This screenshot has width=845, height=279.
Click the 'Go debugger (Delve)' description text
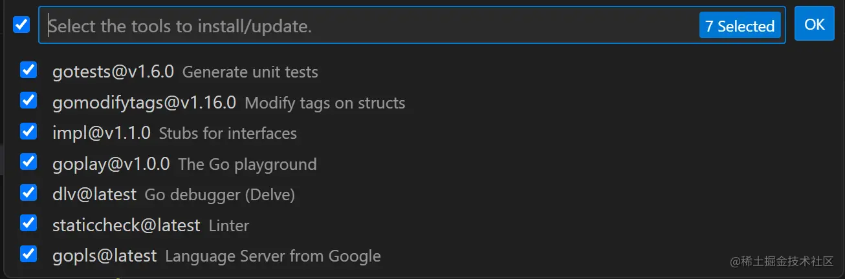[219, 194]
